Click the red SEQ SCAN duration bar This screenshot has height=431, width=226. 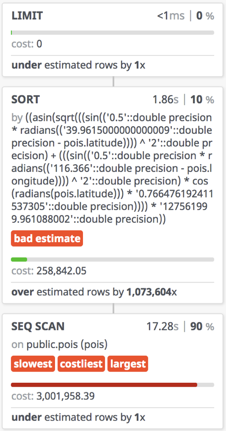tap(104, 385)
